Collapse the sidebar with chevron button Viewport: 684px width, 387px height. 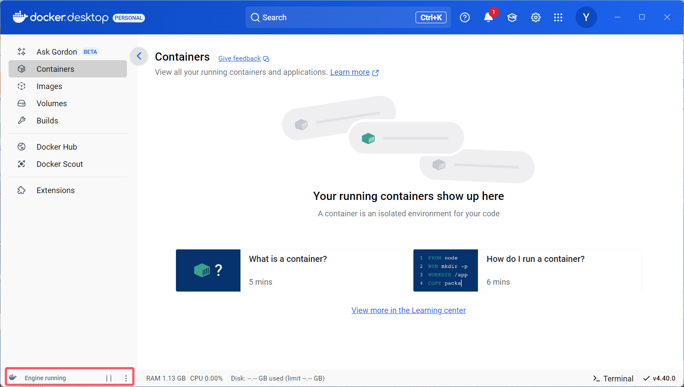click(x=139, y=56)
